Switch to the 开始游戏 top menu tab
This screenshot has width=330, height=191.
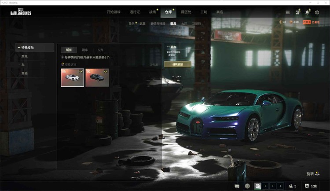[x=113, y=12]
